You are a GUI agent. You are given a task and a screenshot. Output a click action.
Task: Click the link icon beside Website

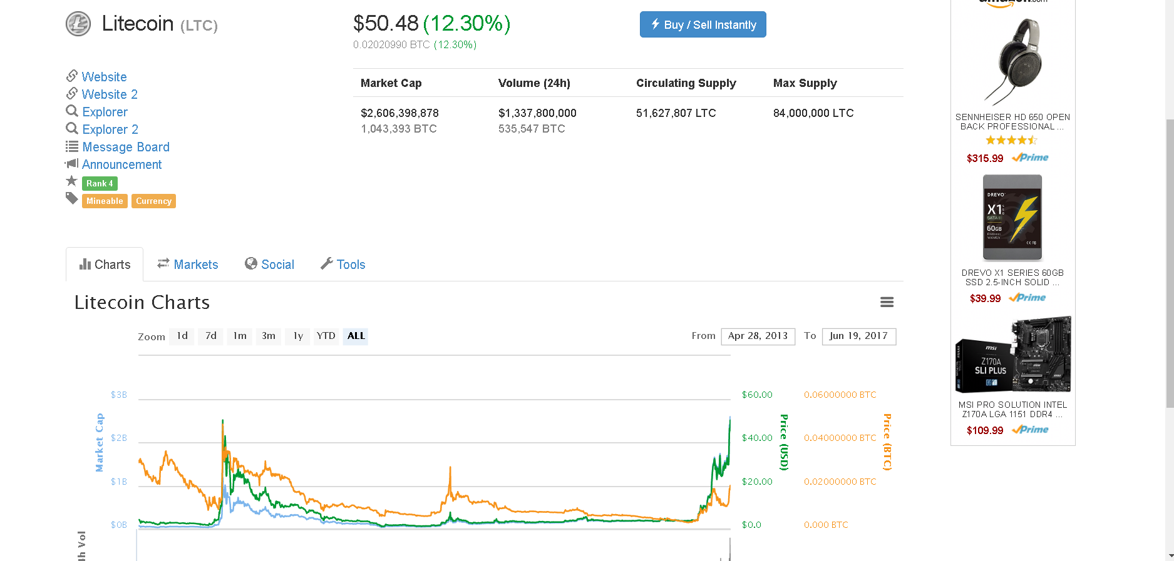[x=72, y=76]
